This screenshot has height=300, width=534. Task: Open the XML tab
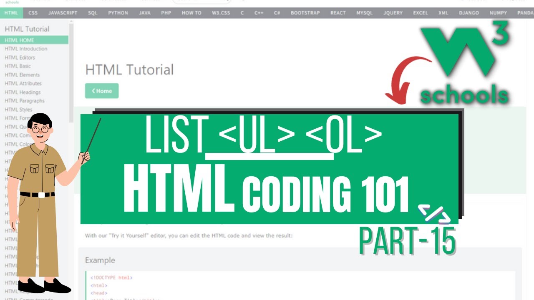[x=443, y=13]
